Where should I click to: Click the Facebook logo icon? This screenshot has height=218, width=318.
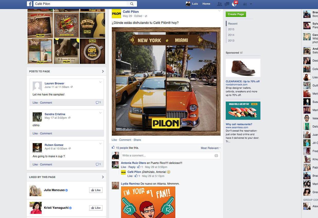tap(30, 4)
